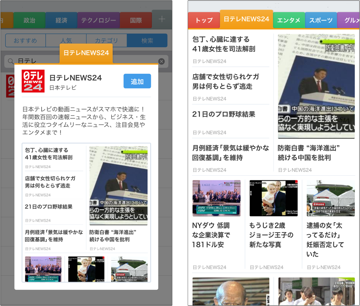This screenshot has height=306, width=360.
Task: Open headline 逮捕の女「太ってるだけ」
Action: pos(325,240)
